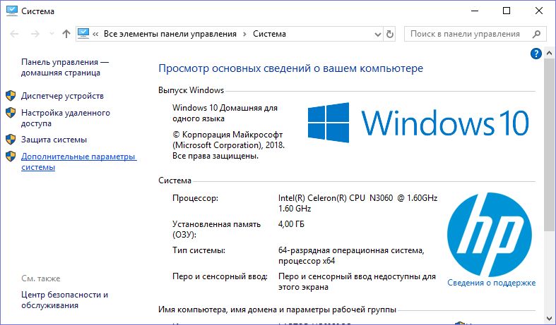Maximize the System window
Image resolution: width=556 pixels, height=325 pixels.
pyautogui.click(x=507, y=11)
